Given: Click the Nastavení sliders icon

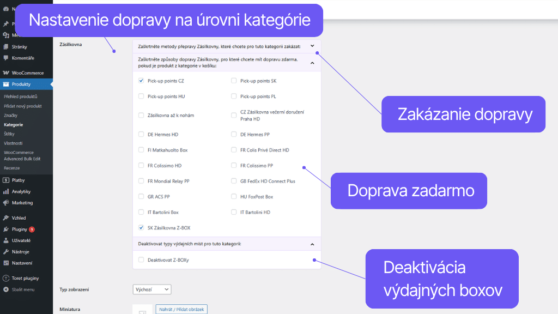Looking at the screenshot, I should coord(5,263).
